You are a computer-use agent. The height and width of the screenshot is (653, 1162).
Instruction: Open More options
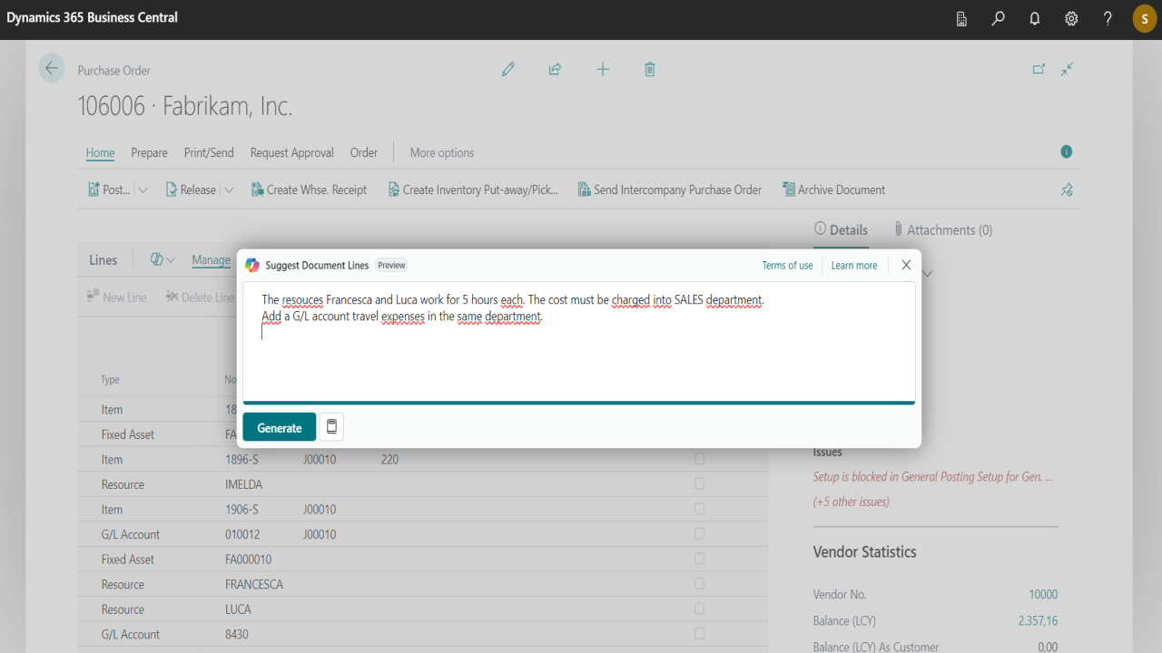click(442, 152)
